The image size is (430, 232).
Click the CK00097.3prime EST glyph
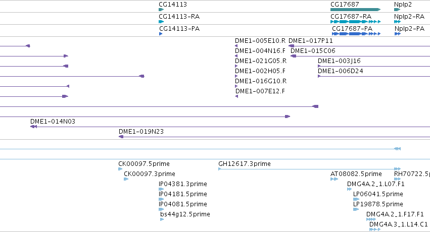(x=126, y=179)
